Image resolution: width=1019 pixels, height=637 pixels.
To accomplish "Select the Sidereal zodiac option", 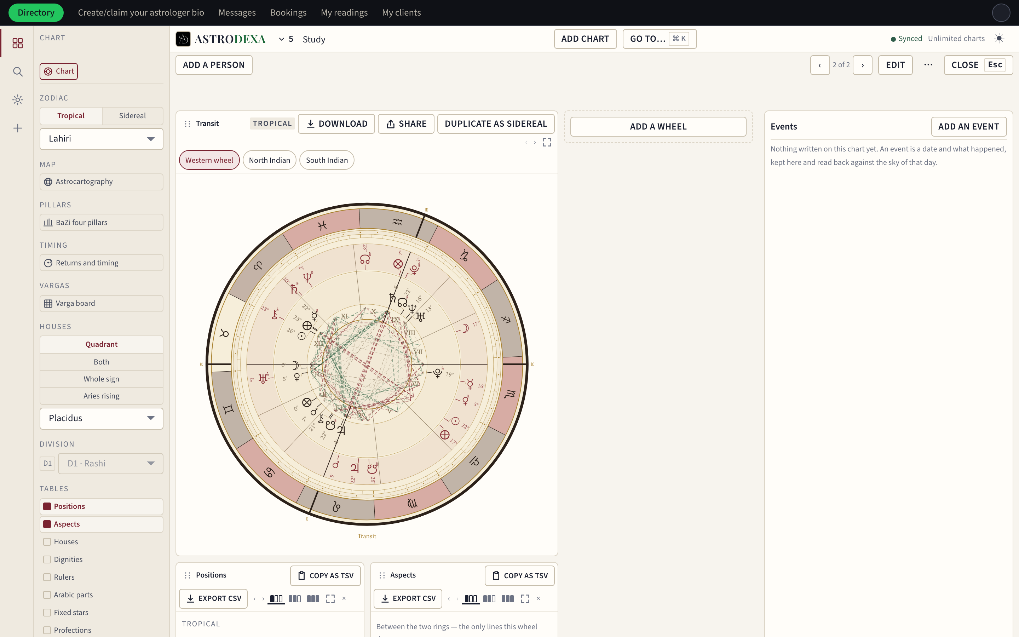I will (132, 116).
